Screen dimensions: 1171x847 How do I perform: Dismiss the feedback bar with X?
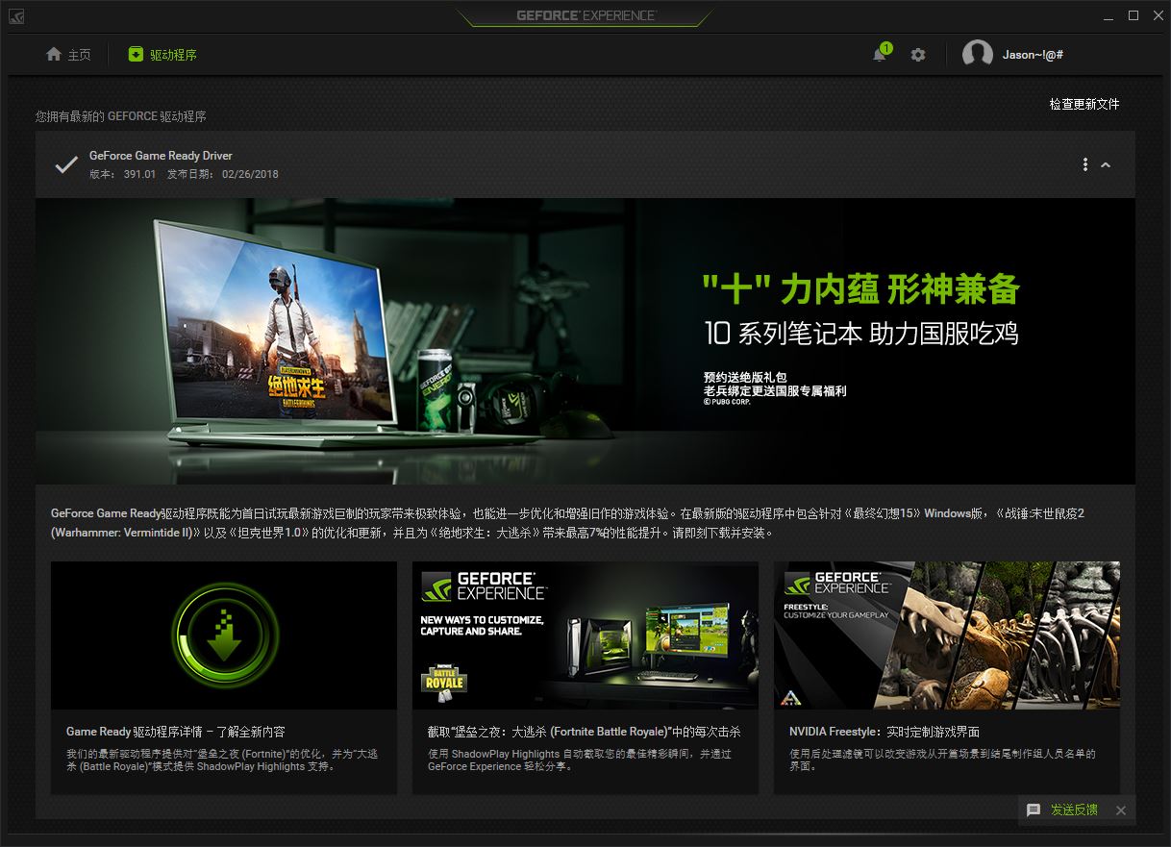pos(1120,810)
